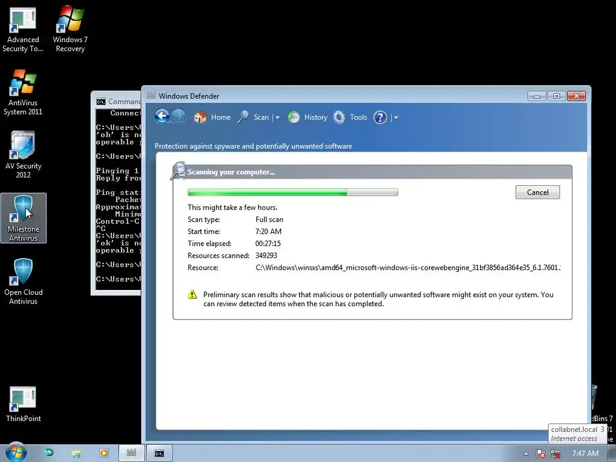Click the Command Prompt window title bar
Viewport: 616px width, 462px height.
[118, 101]
